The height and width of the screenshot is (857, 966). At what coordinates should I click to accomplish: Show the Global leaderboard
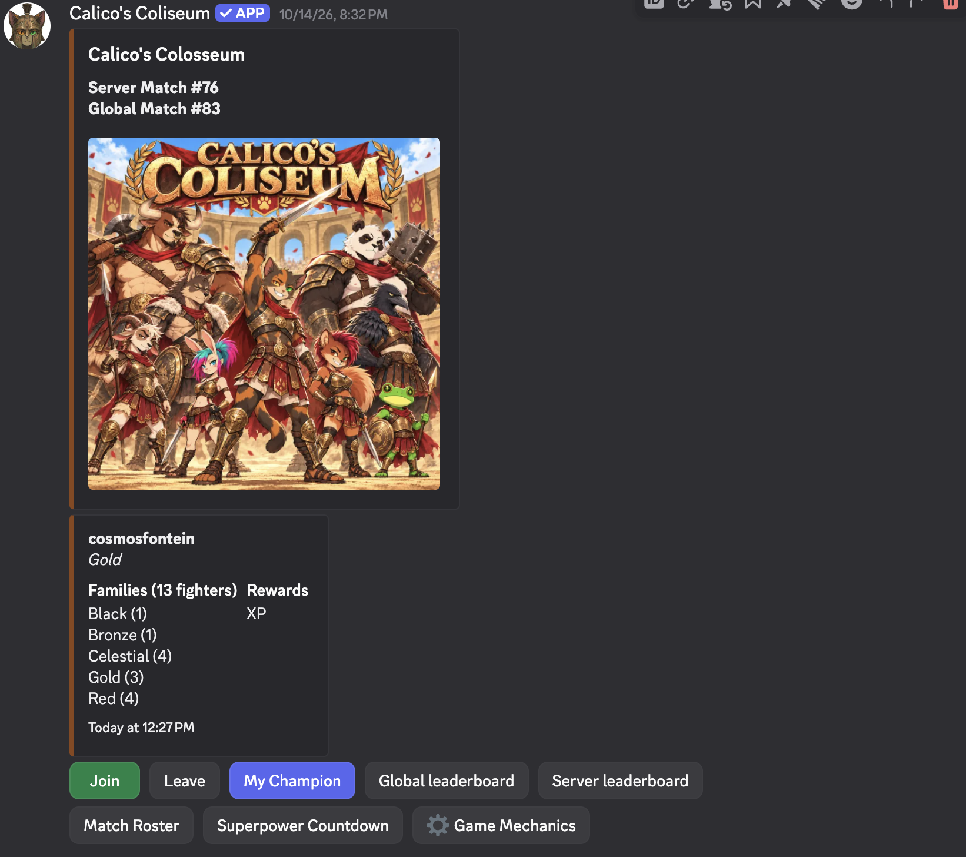(447, 780)
